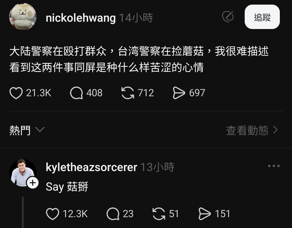292x228 pixels.
Task: Repost kyletheazsorcerer's reply
Action: tap(159, 214)
